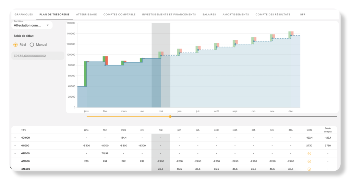Viewport: 351px width, 183px height.
Task: Click the December data point on the treasury curve
Action: (x=291, y=36)
